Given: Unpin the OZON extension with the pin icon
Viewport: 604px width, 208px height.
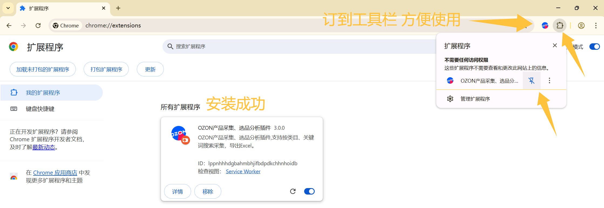Looking at the screenshot, I should (532, 80).
